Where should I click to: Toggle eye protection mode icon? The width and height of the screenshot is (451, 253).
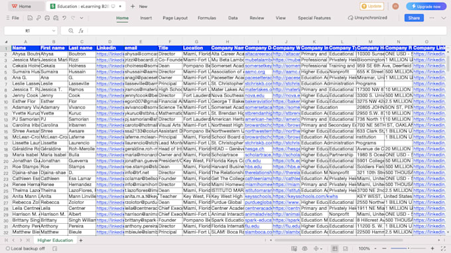coord(304,248)
